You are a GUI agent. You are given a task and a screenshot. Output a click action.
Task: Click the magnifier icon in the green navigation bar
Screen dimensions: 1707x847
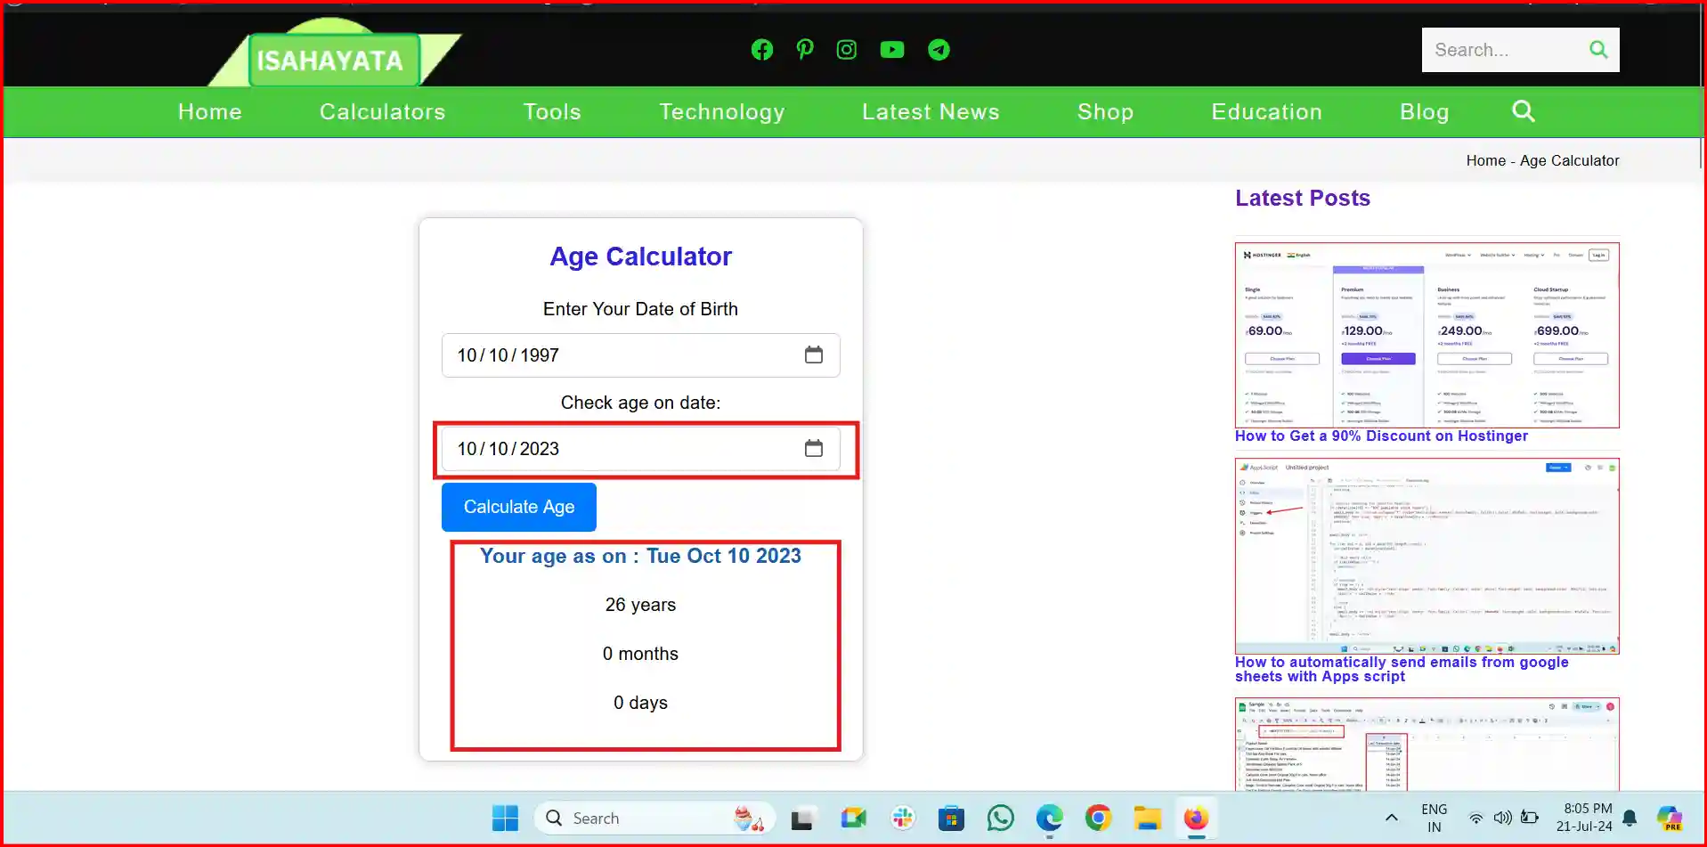pos(1522,111)
